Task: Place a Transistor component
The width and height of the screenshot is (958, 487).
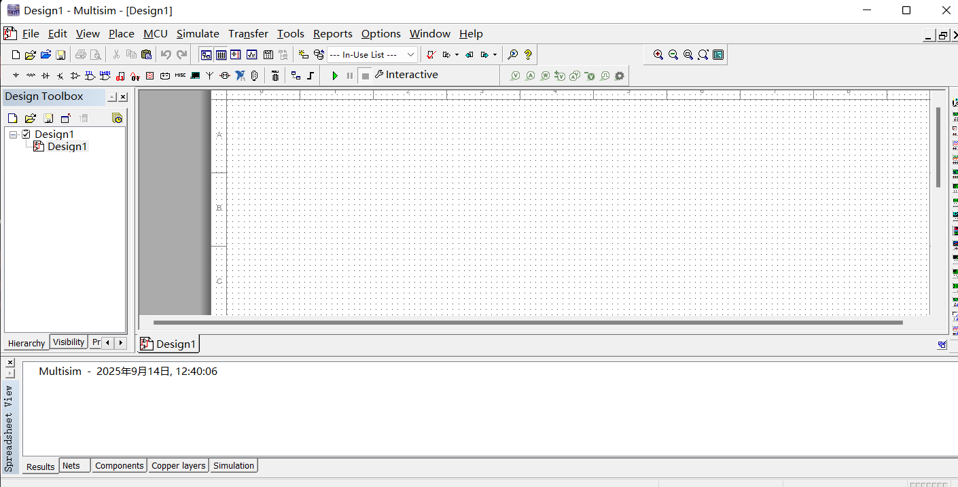Action: pyautogui.click(x=60, y=75)
